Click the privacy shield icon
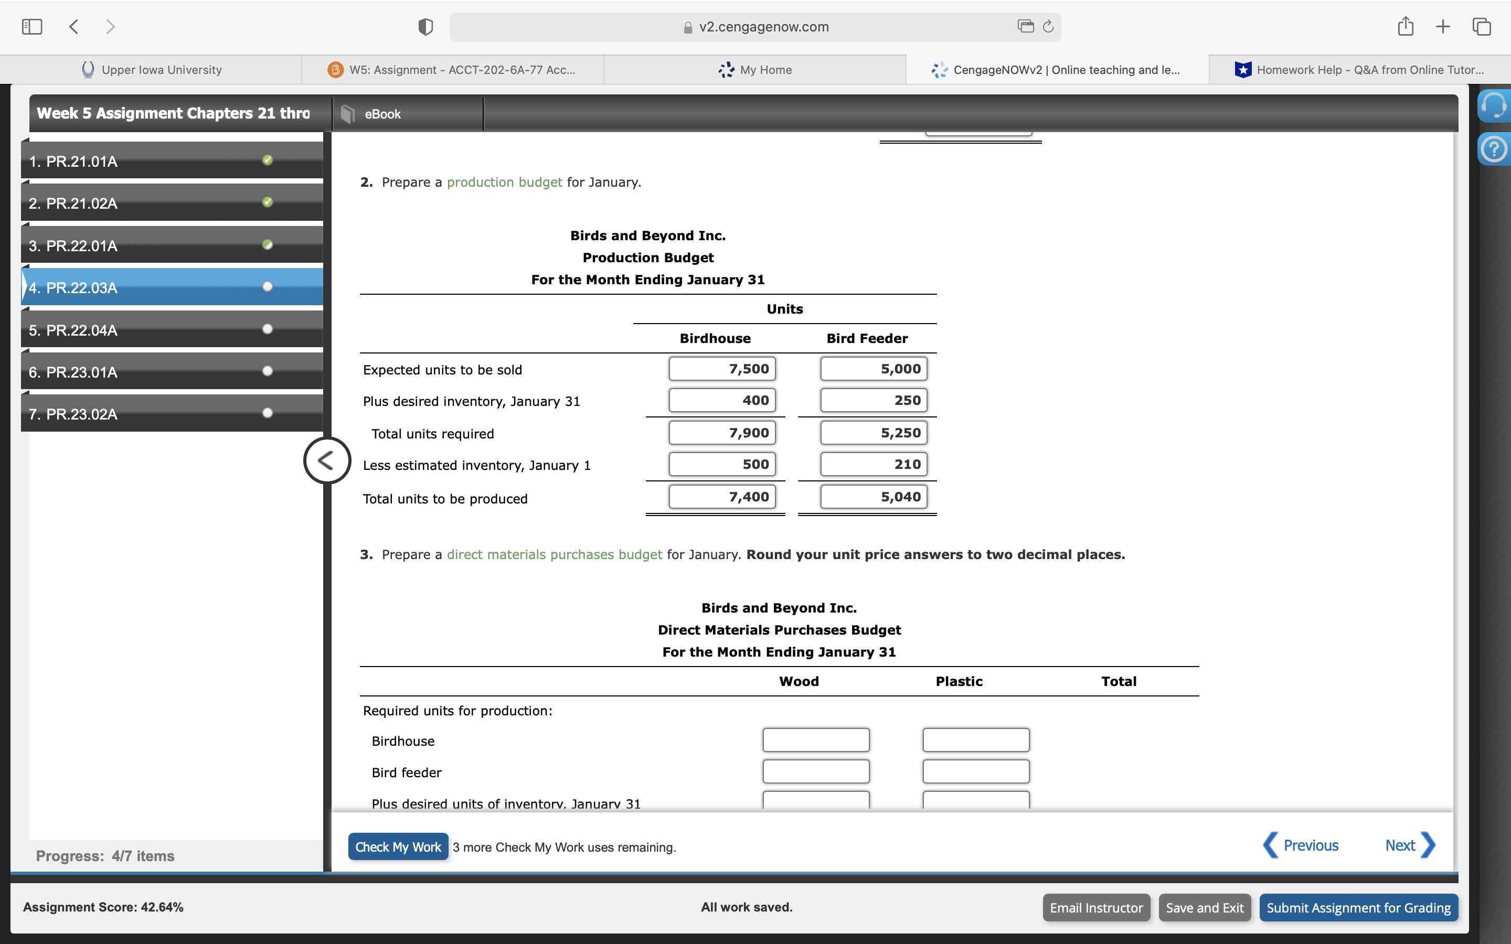The image size is (1511, 944). click(x=425, y=27)
